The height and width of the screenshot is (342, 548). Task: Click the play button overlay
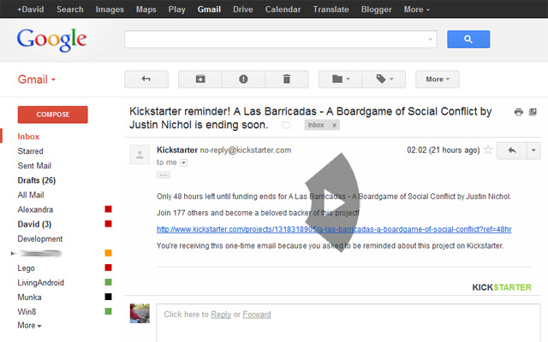click(332, 203)
